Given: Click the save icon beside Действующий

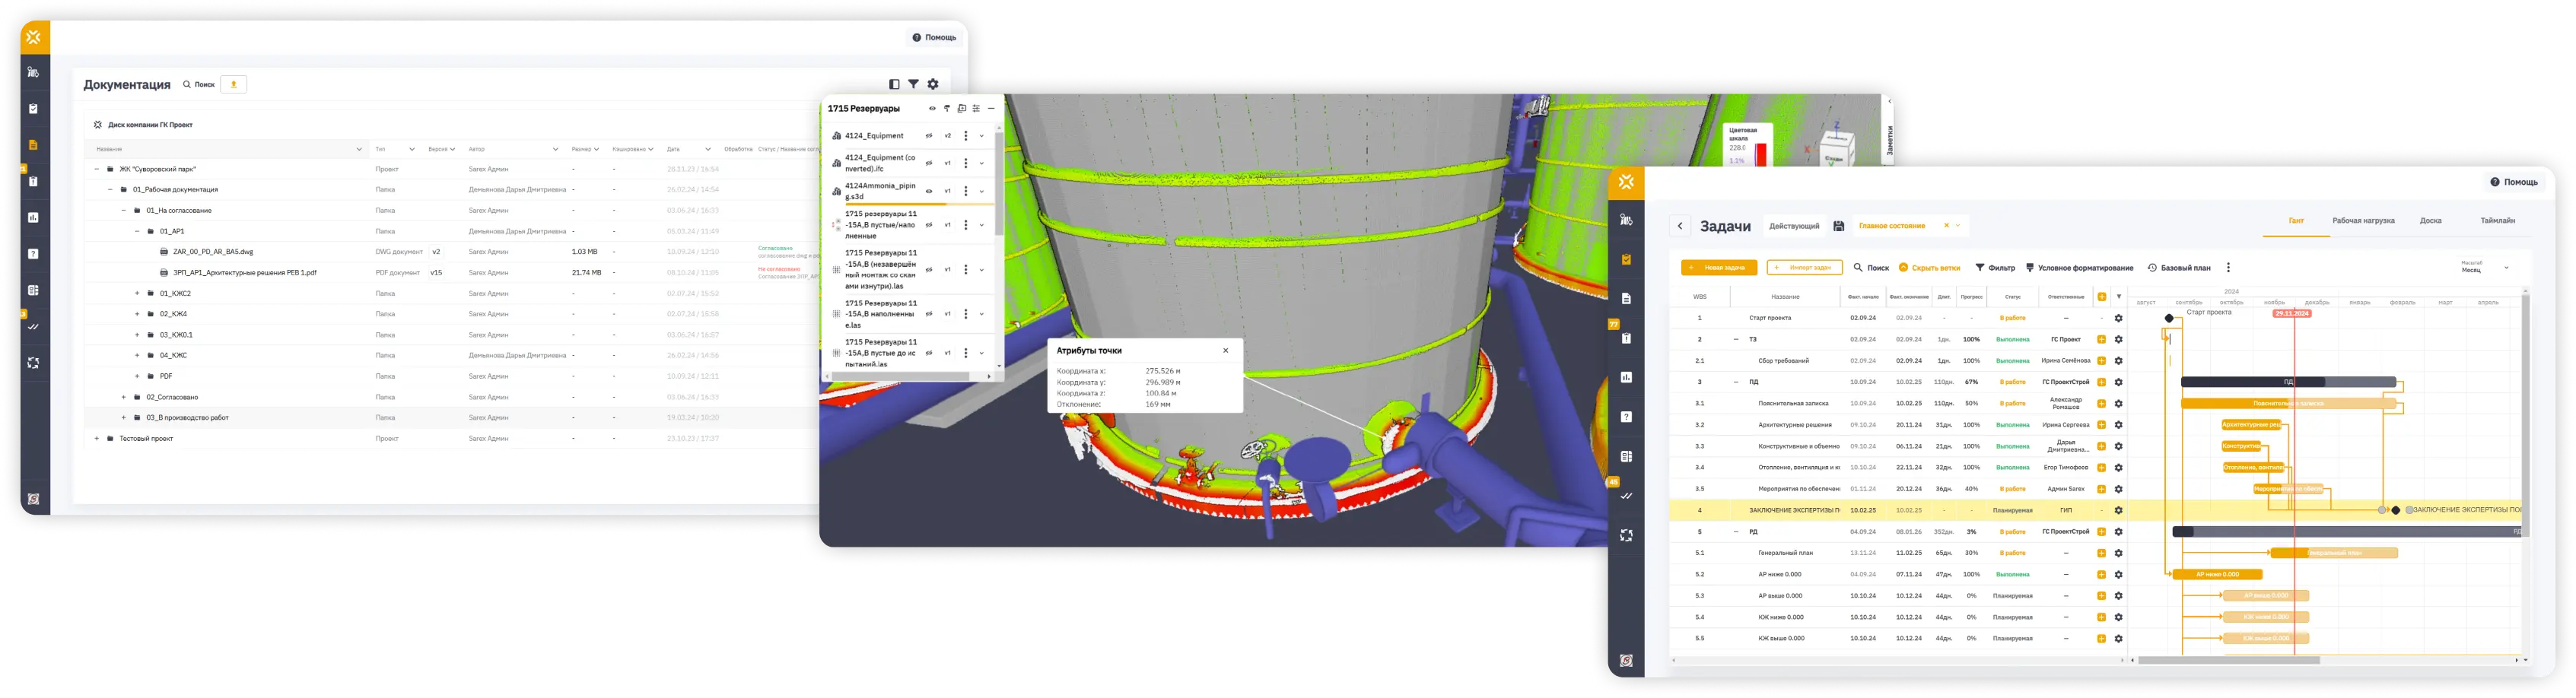Looking at the screenshot, I should pyautogui.click(x=1838, y=226).
